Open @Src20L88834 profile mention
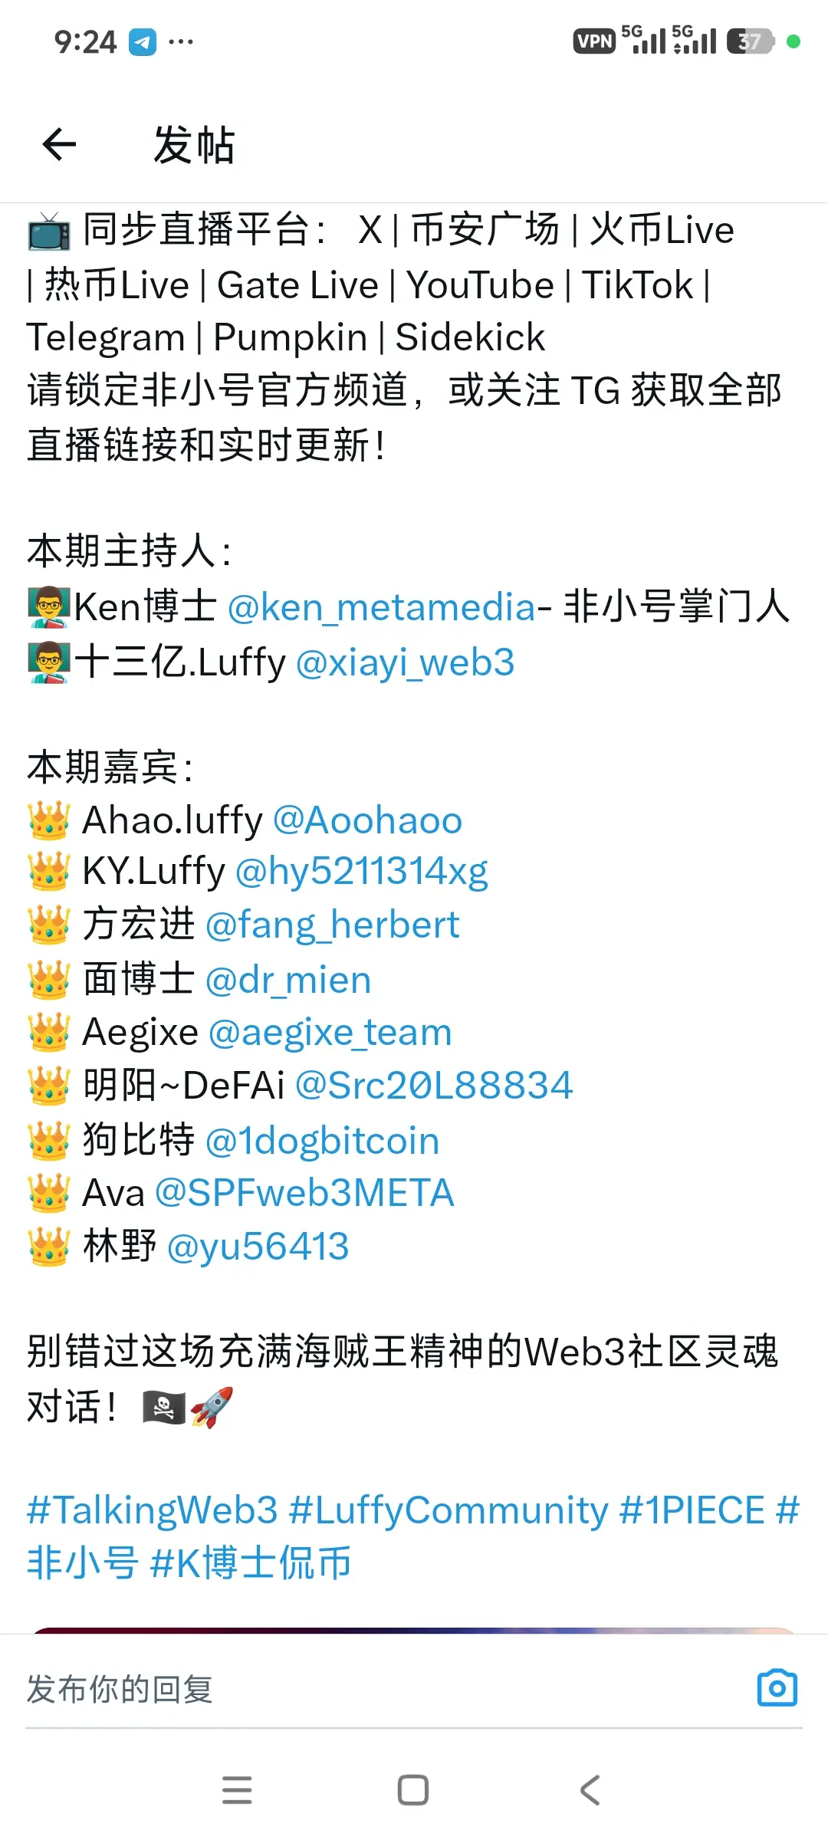The image size is (828, 1840). 434,1086
